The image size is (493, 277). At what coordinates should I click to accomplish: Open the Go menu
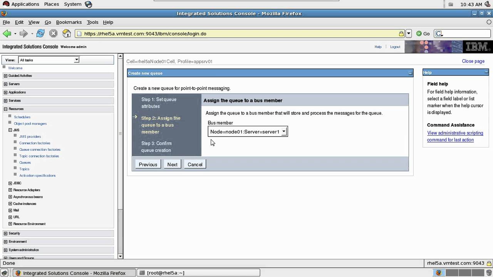(x=48, y=22)
